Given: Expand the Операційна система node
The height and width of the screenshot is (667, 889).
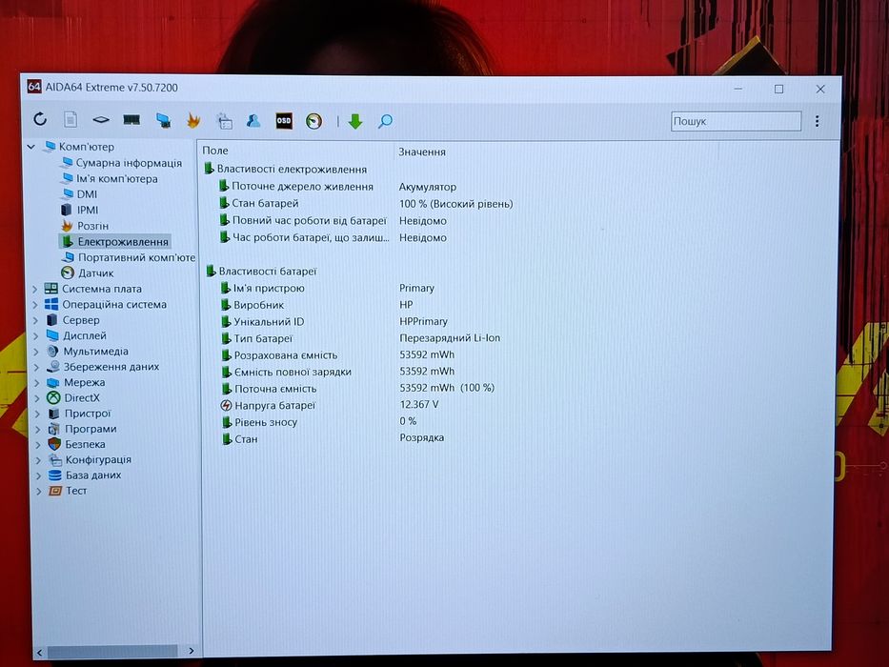Looking at the screenshot, I should 35,305.
